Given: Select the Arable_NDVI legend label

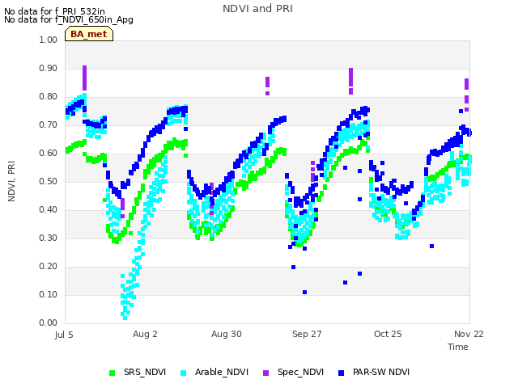Looking at the screenshot, I should coord(222,372).
